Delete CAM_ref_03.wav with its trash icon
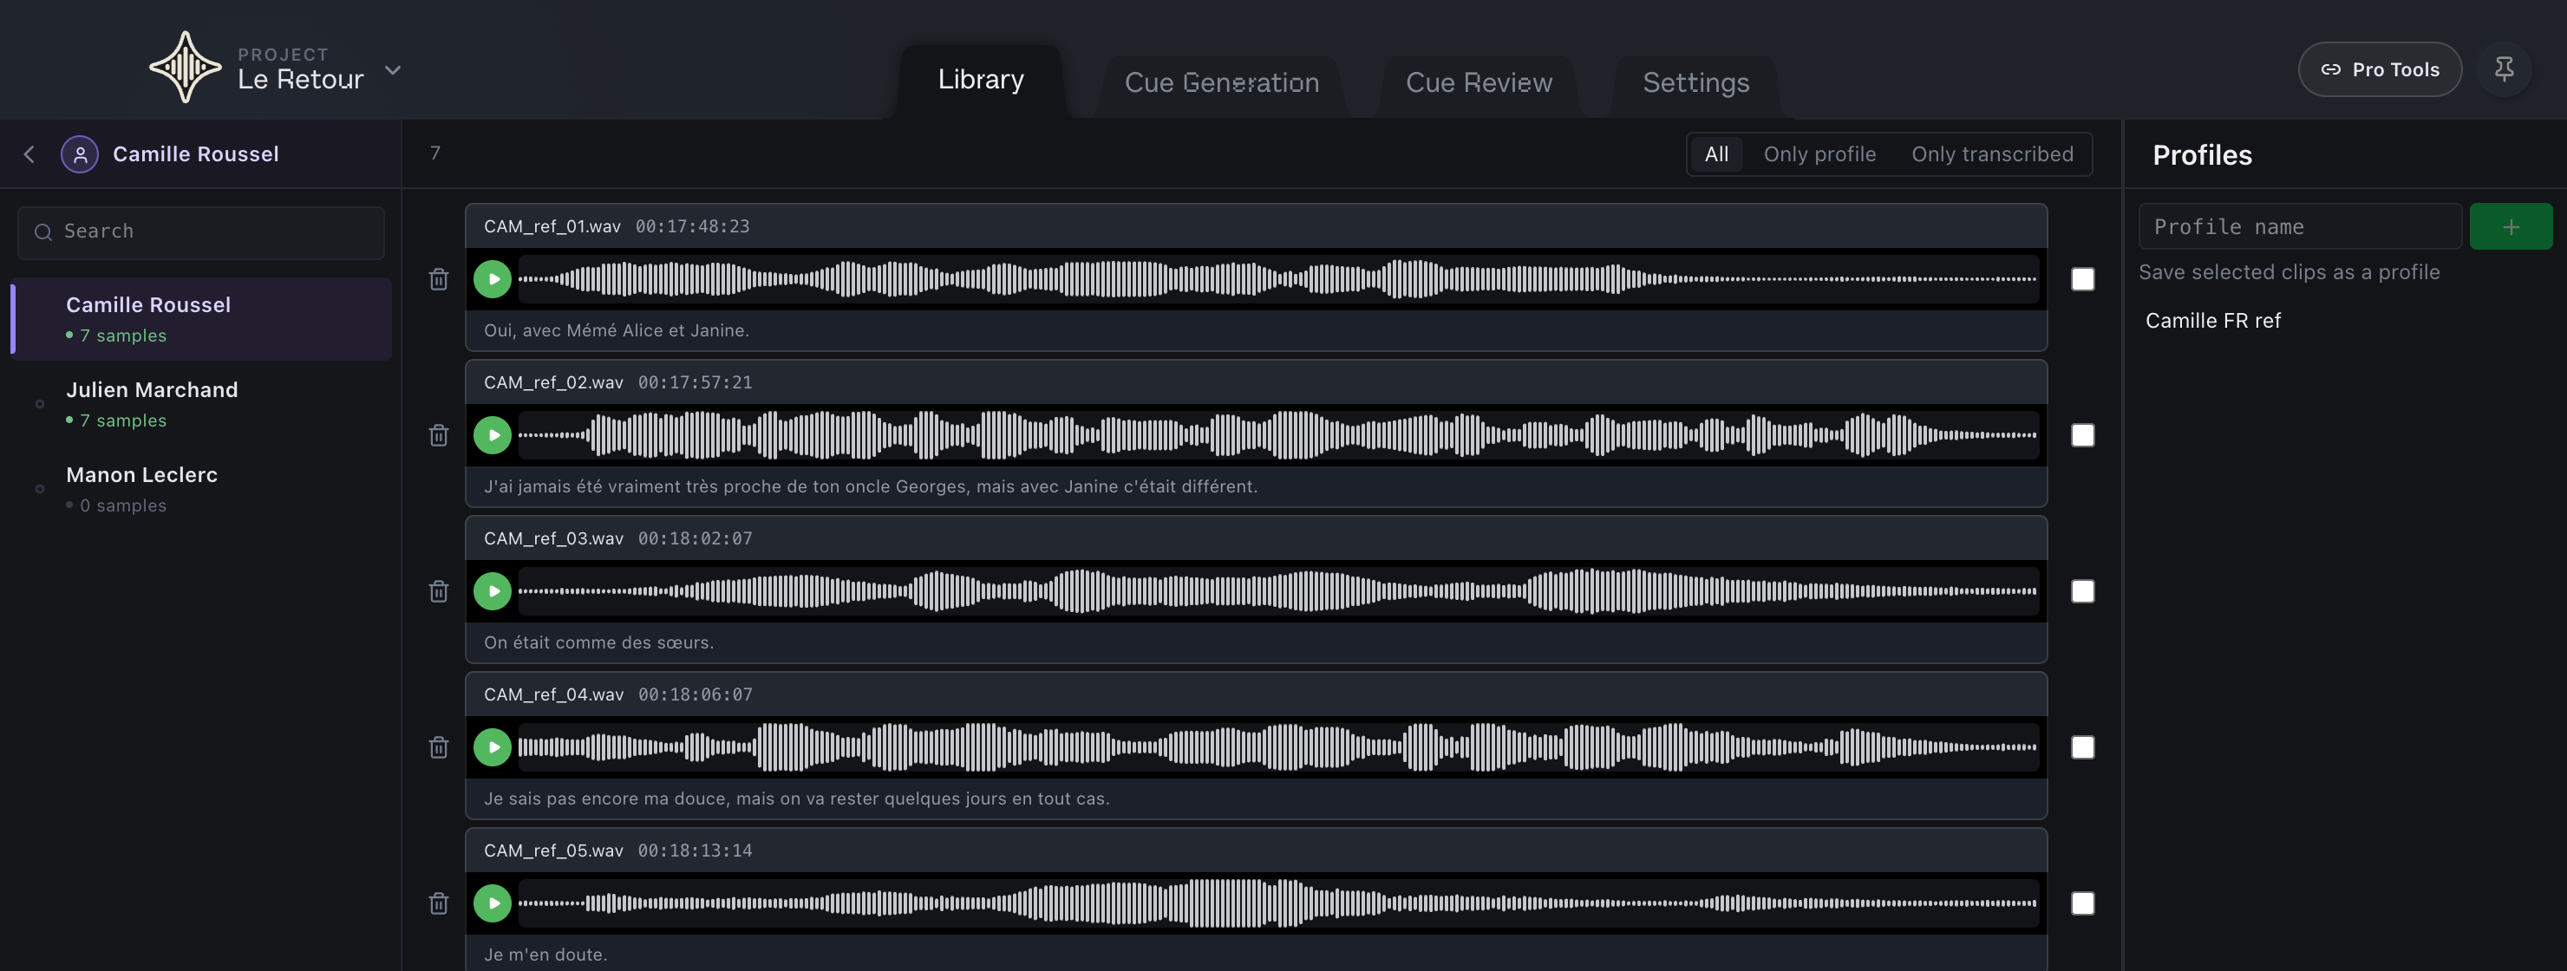Image resolution: width=2567 pixels, height=971 pixels. [439, 591]
